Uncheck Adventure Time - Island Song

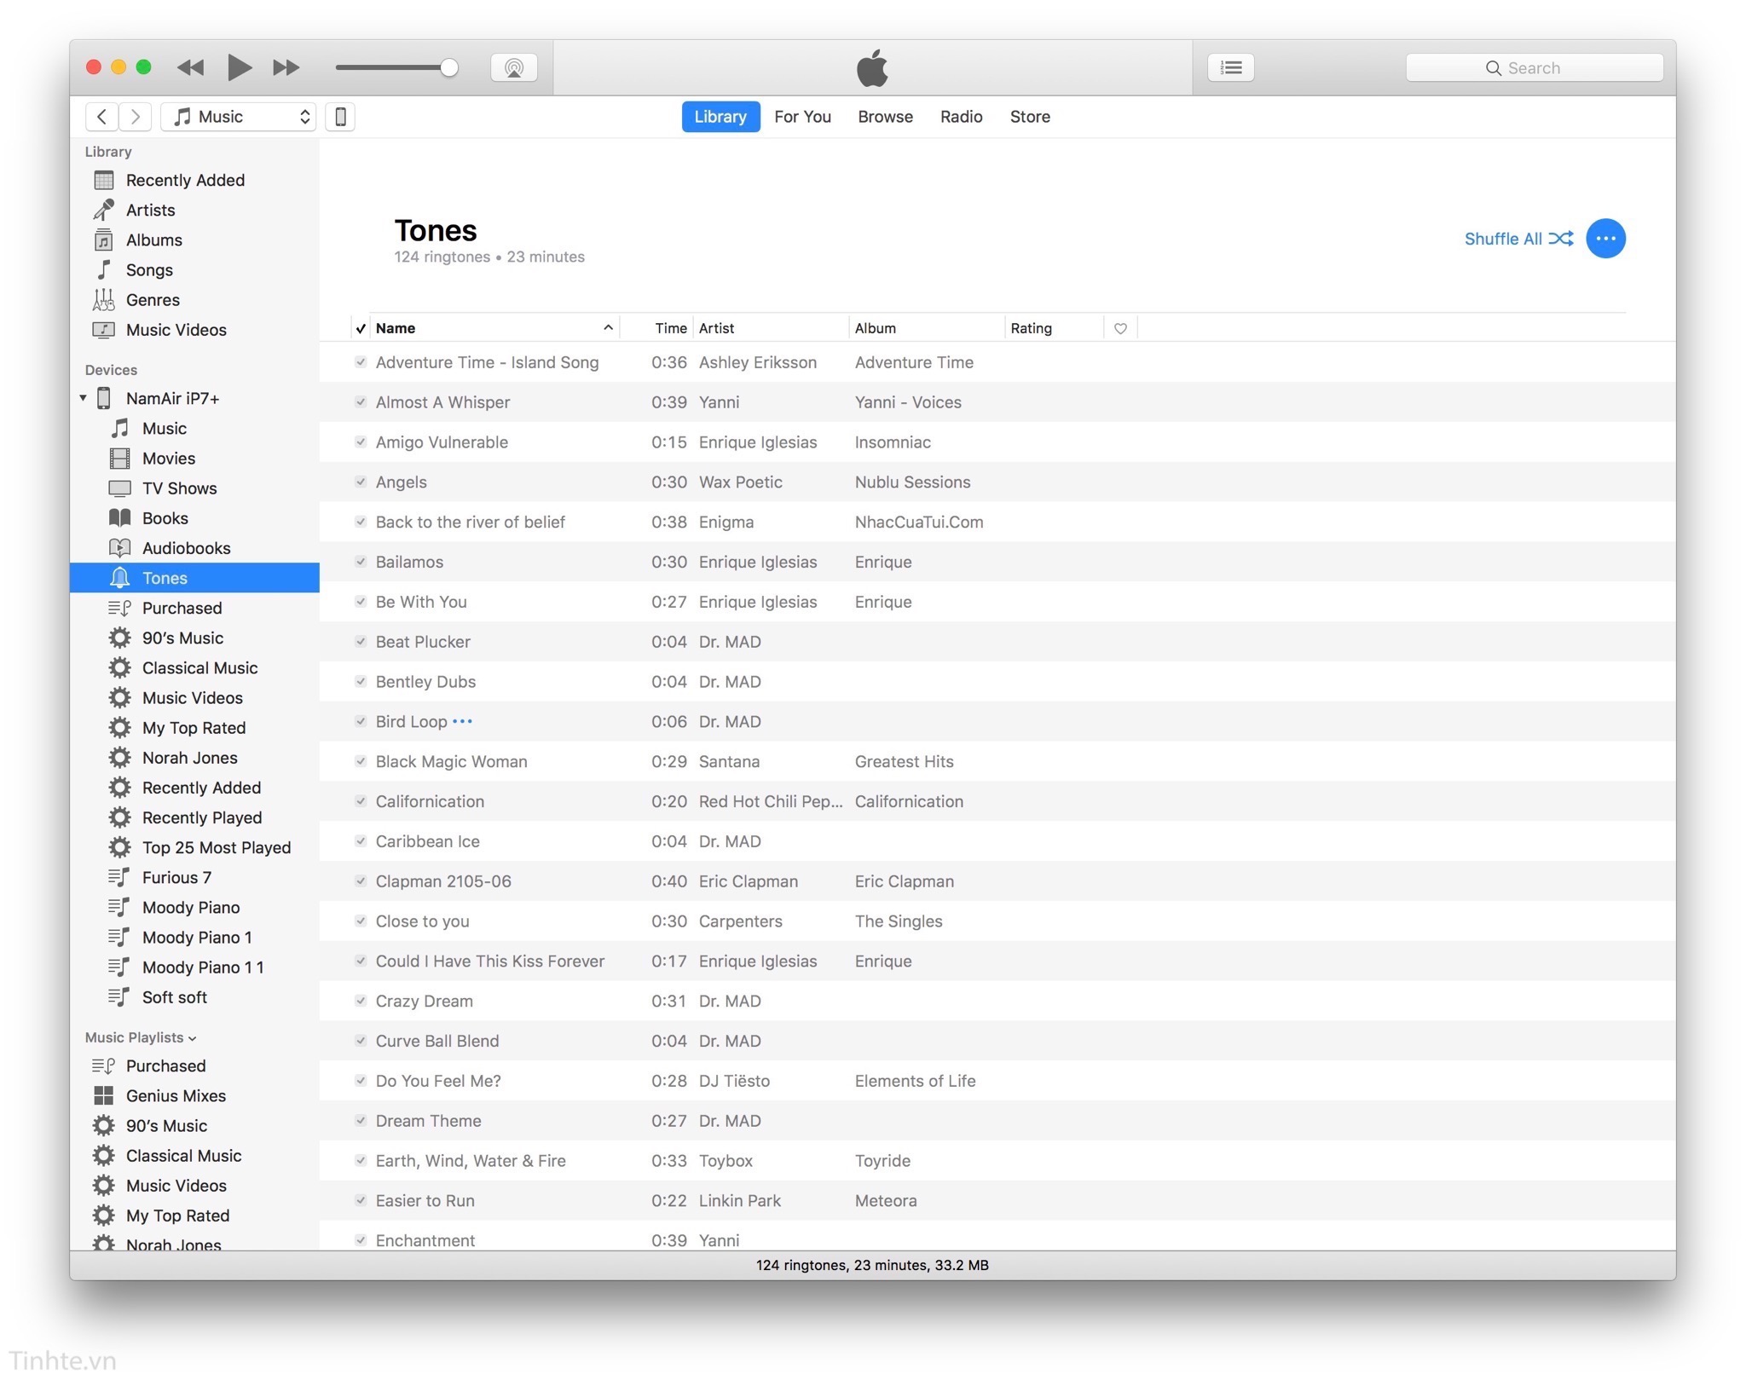(x=361, y=362)
